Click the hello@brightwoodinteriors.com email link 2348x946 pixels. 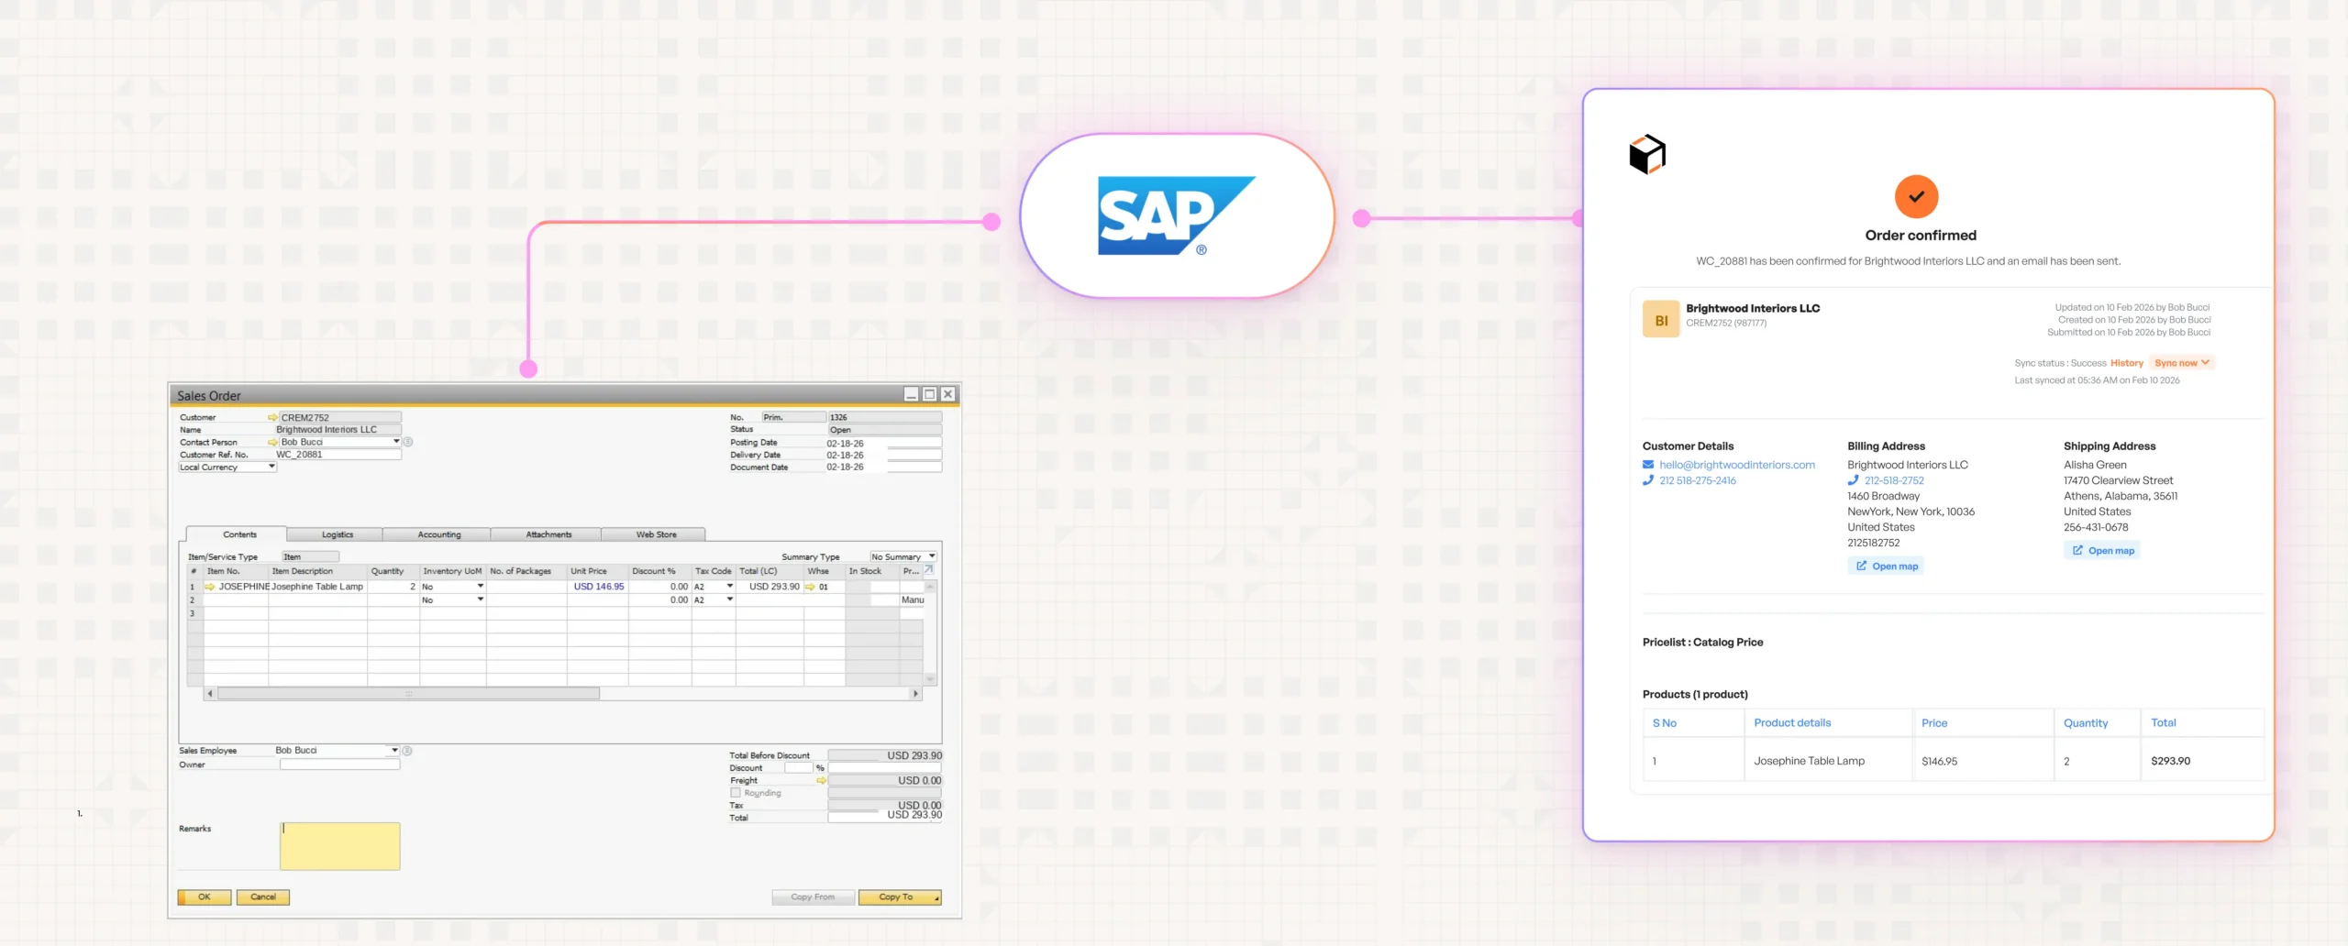(1737, 465)
